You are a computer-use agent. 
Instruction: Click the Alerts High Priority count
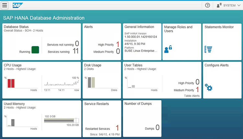118,44
